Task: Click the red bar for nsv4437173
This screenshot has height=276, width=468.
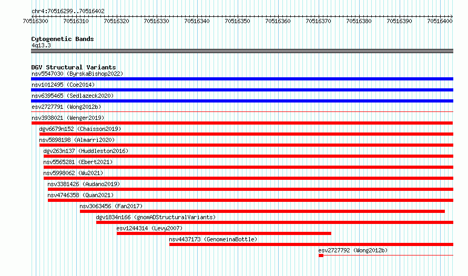Action: (x=311, y=244)
